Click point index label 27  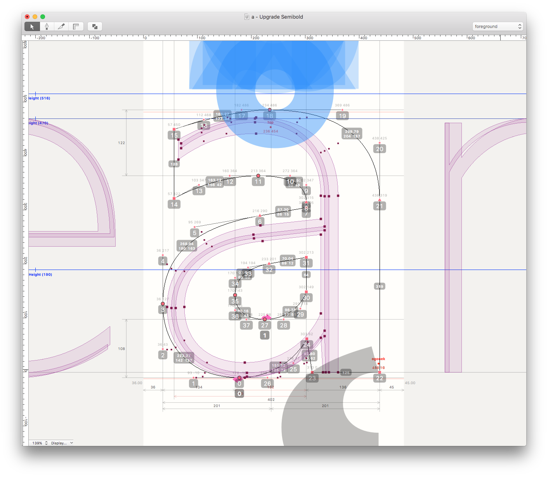click(265, 325)
